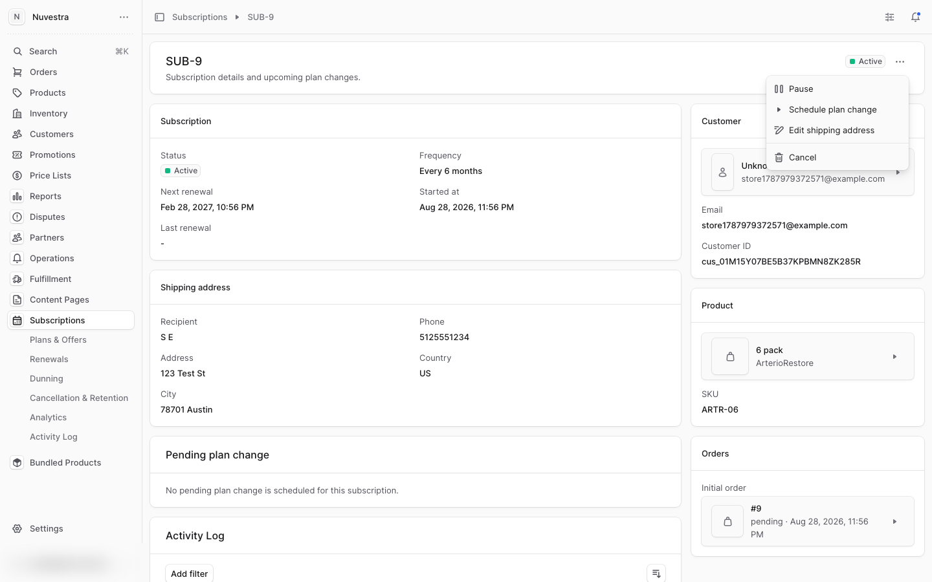Image resolution: width=932 pixels, height=582 pixels.
Task: Click the Products tag icon
Action: click(17, 92)
